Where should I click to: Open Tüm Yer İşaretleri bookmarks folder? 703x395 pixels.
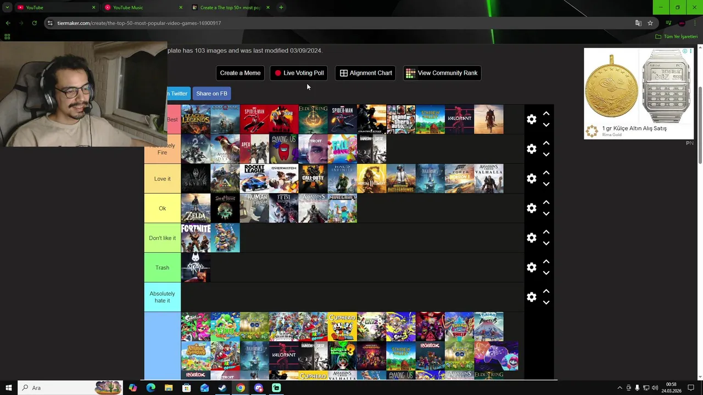(x=676, y=36)
